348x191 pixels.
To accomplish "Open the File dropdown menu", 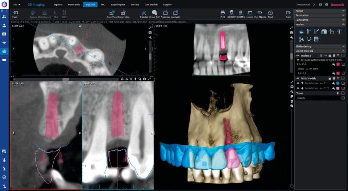I will pos(17,5).
